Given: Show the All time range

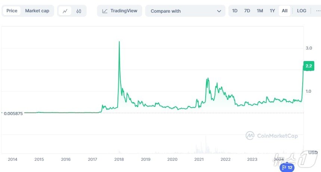Looking at the screenshot, I should 284,11.
